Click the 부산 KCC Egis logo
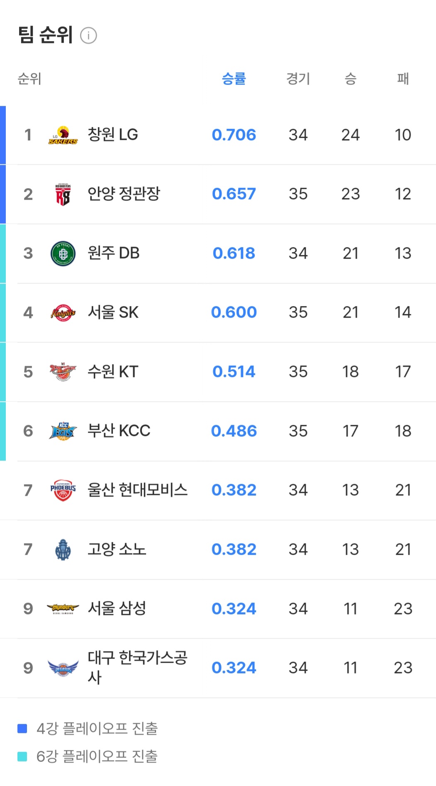 [63, 431]
